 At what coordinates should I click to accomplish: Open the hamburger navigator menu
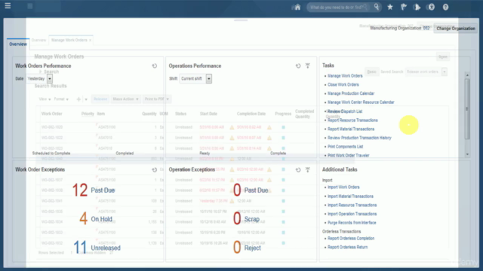pos(8,6)
